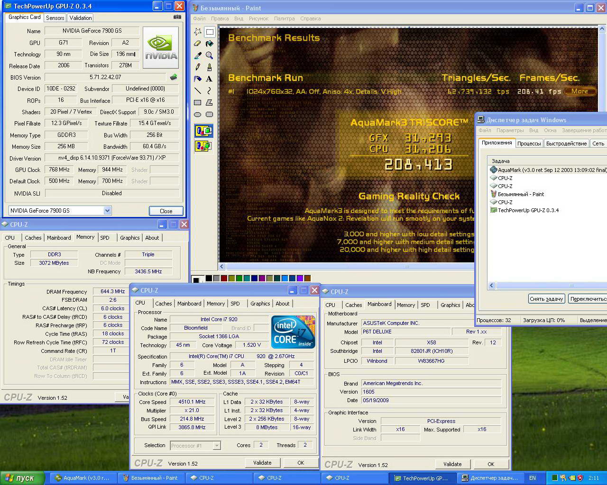
Task: Click the DRAM Frequency 644.3 MHz value
Action: click(x=112, y=292)
